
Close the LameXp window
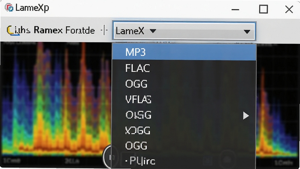(x=289, y=9)
